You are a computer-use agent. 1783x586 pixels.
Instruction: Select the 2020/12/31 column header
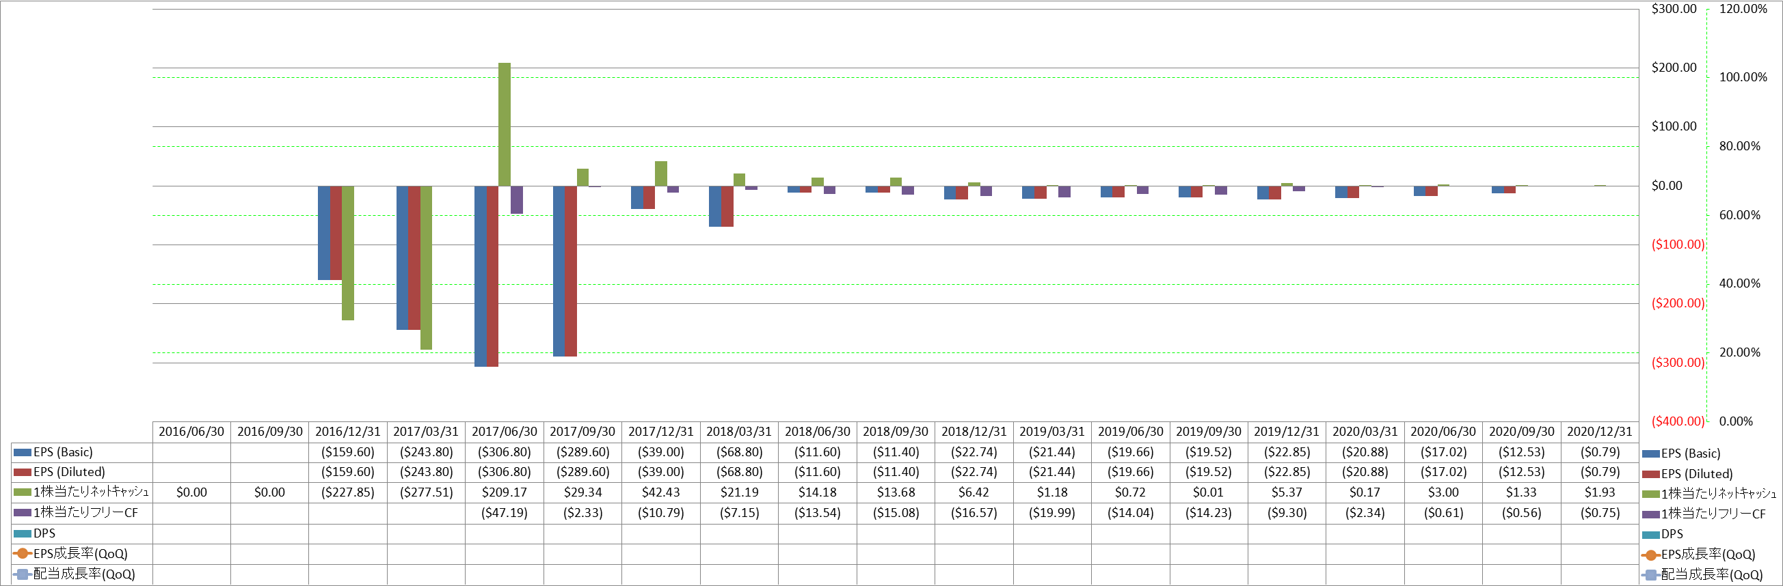pos(1600,432)
